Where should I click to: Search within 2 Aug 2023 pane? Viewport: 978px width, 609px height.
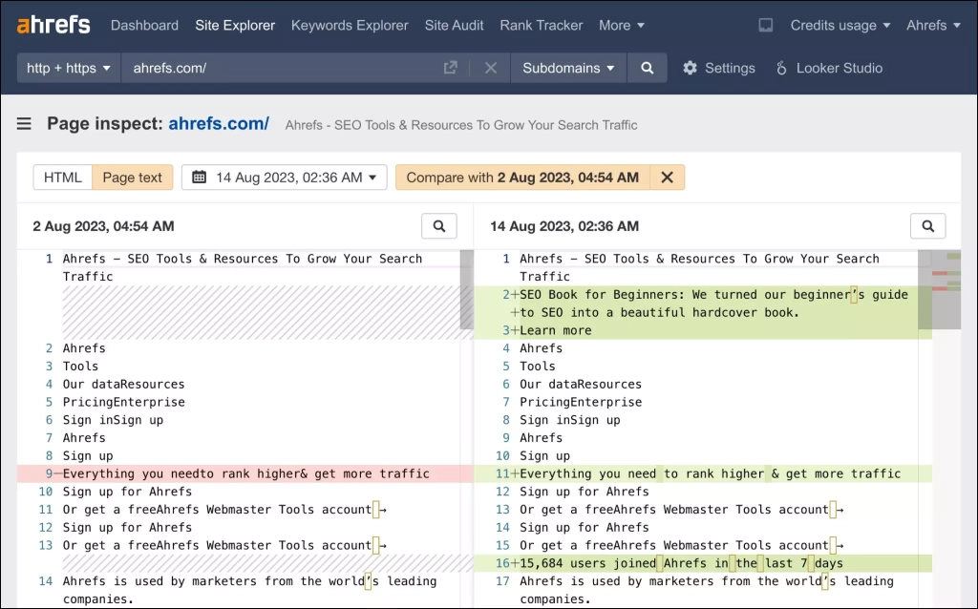(439, 226)
